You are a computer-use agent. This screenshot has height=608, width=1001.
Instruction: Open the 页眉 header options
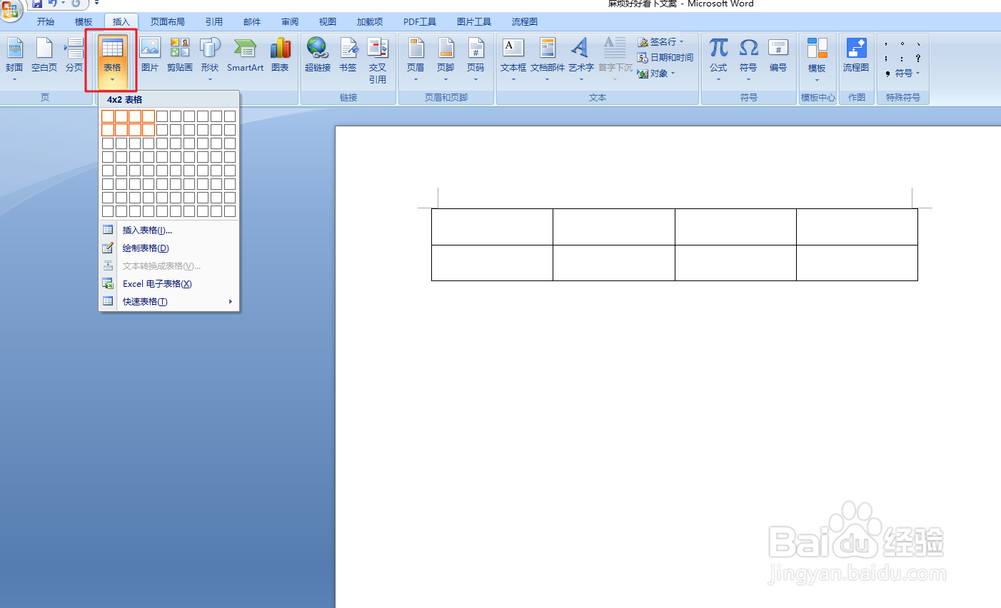(x=416, y=59)
